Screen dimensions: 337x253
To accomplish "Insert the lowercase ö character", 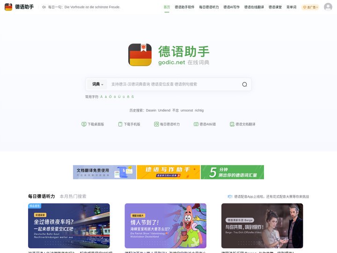I will [x=115, y=97].
